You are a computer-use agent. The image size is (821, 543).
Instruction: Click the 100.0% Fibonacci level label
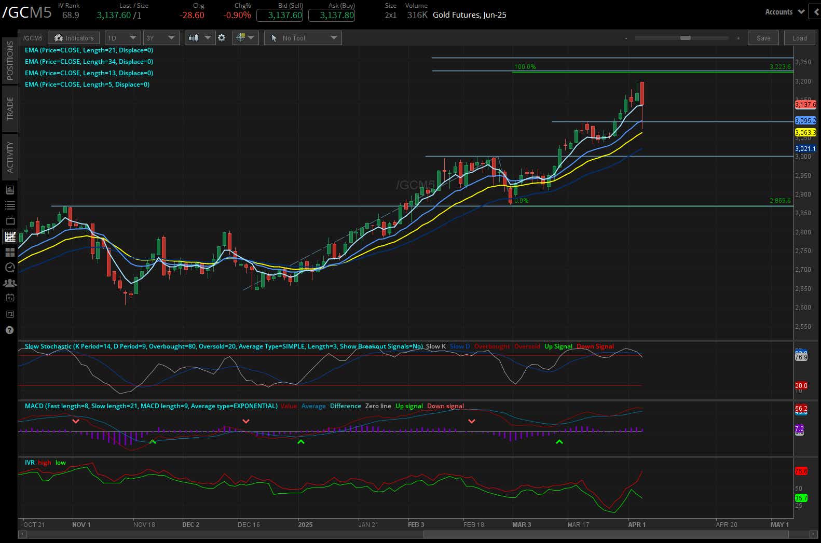click(x=525, y=67)
